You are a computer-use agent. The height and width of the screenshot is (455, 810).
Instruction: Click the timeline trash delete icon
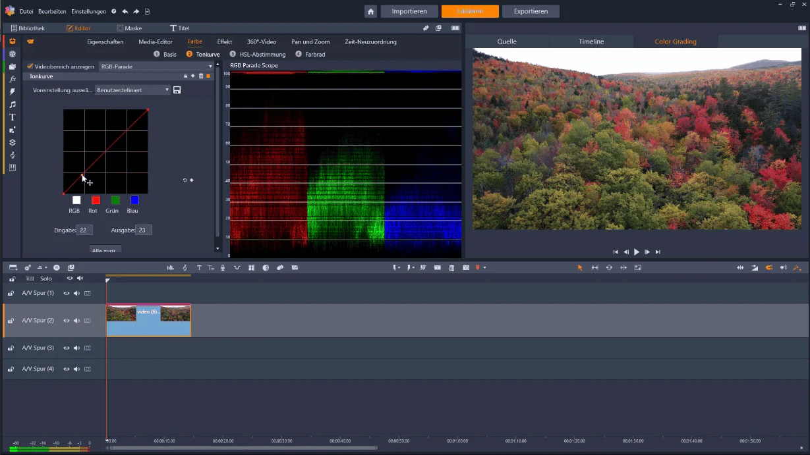[451, 268]
